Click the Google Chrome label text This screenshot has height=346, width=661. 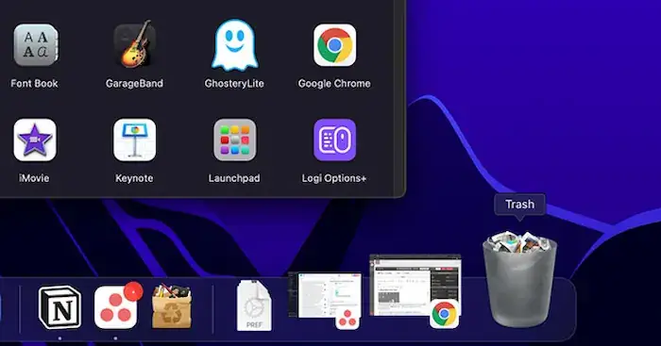click(334, 83)
